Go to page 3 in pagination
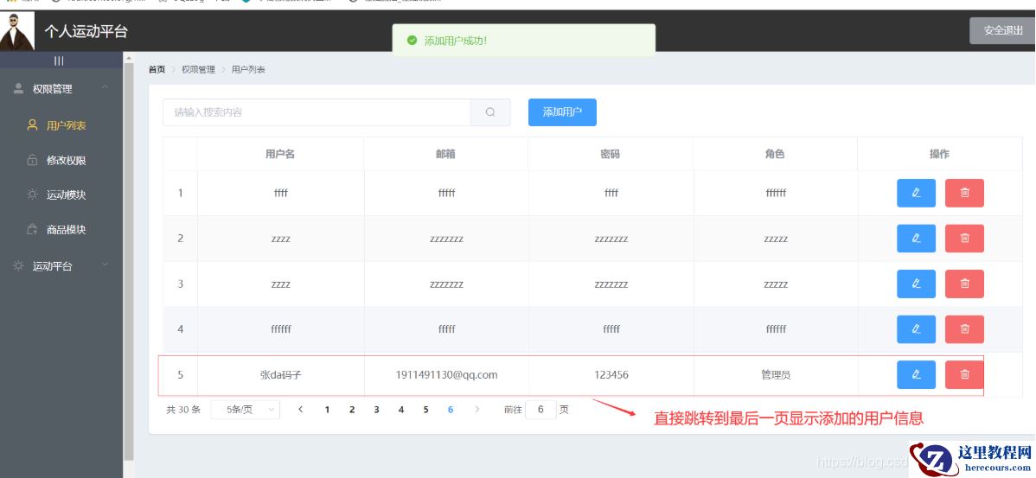 [376, 410]
